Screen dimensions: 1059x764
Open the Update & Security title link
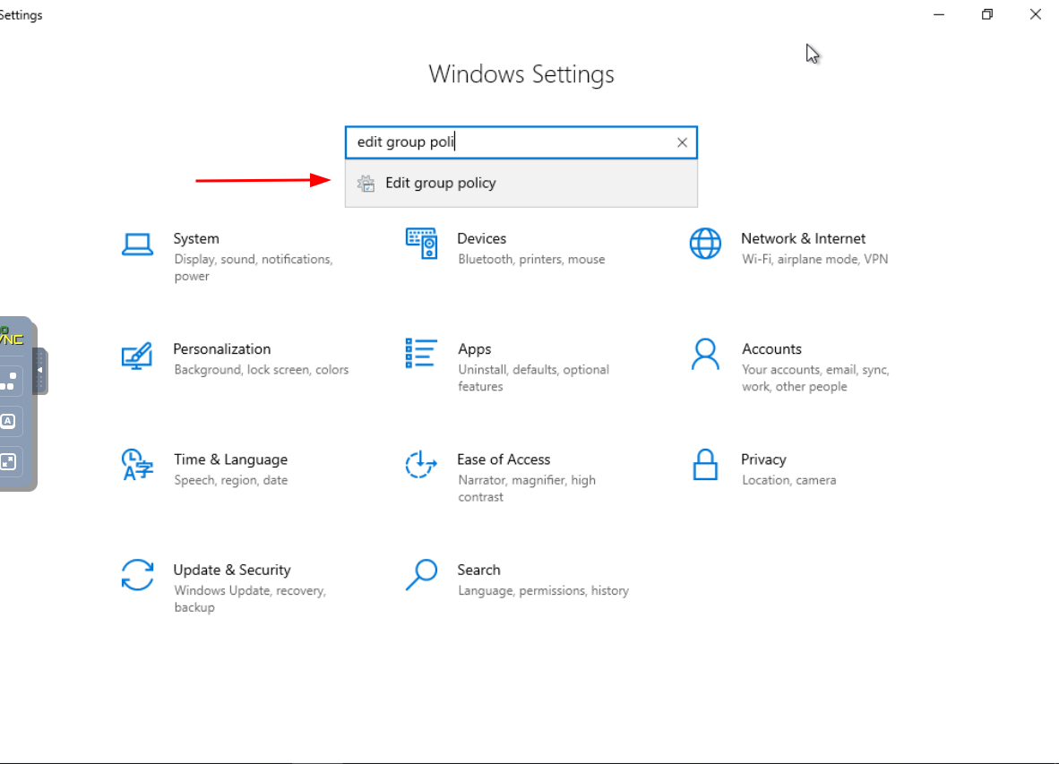(232, 571)
